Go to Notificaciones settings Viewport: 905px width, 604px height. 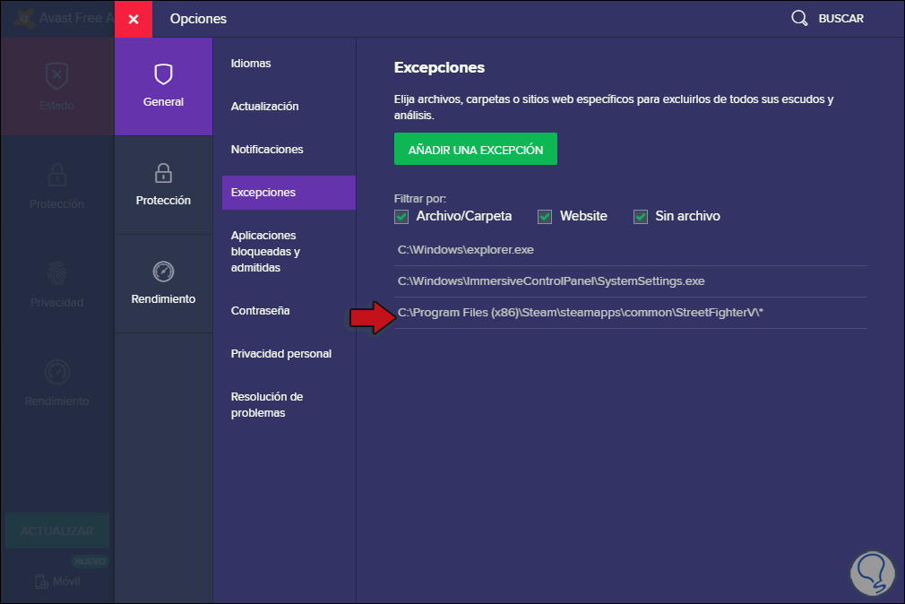click(267, 150)
